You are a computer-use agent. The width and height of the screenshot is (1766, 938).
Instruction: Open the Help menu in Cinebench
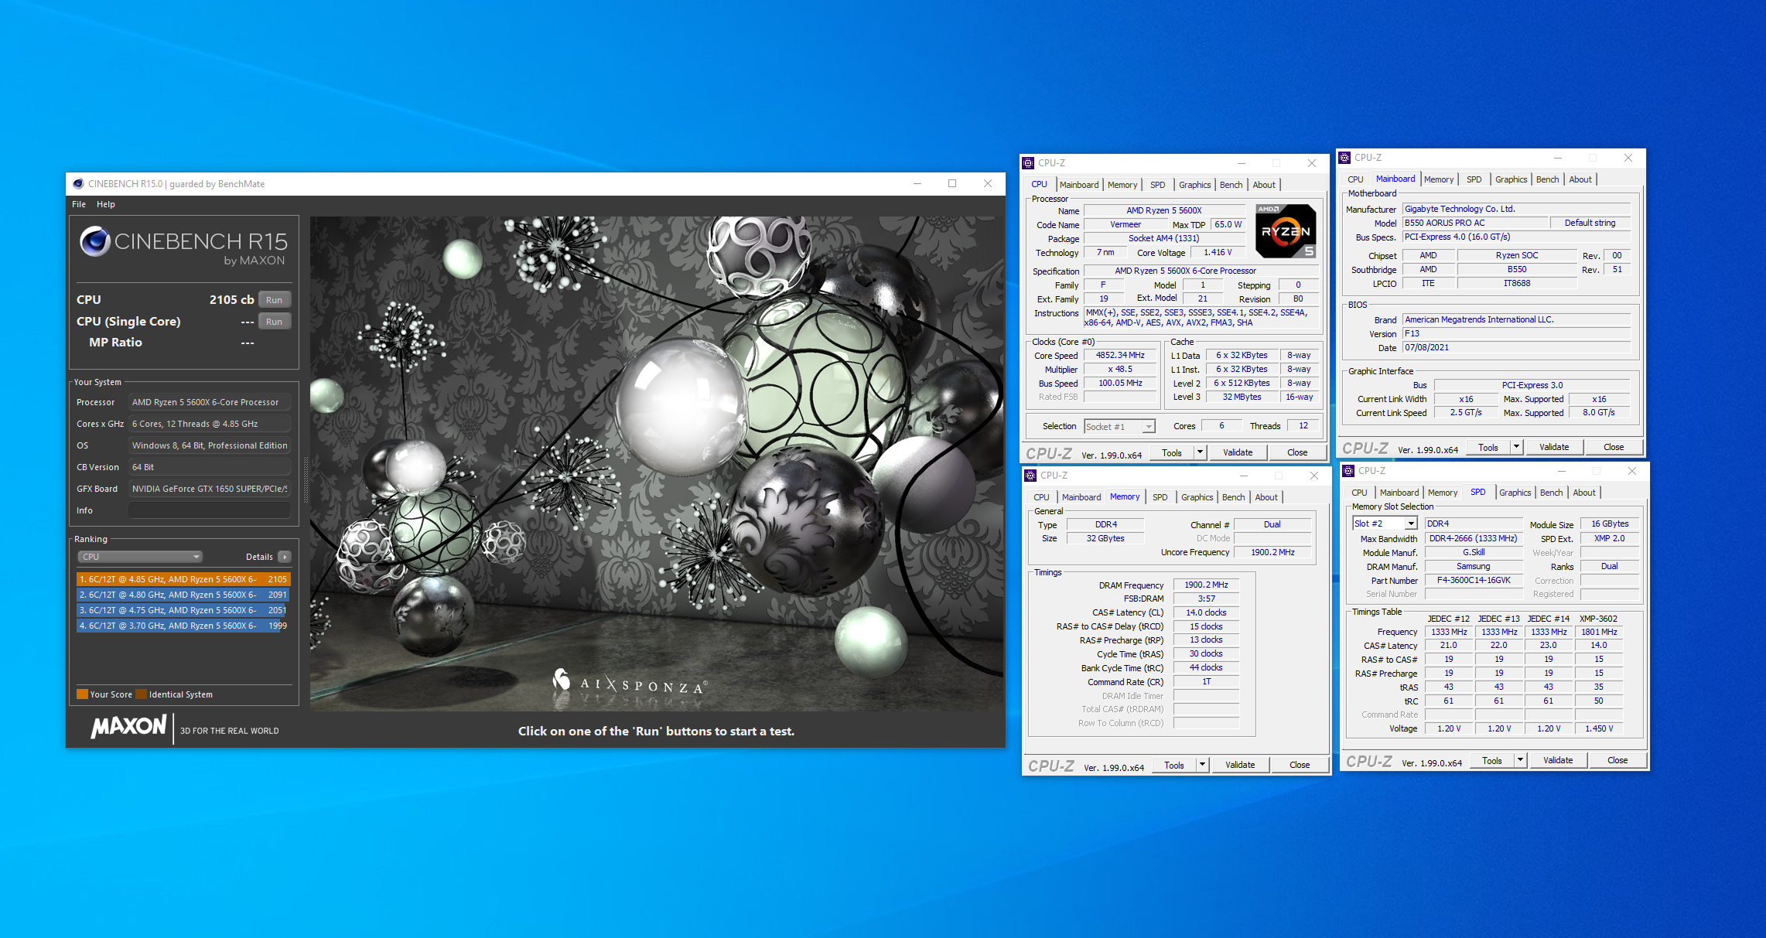coord(106,204)
